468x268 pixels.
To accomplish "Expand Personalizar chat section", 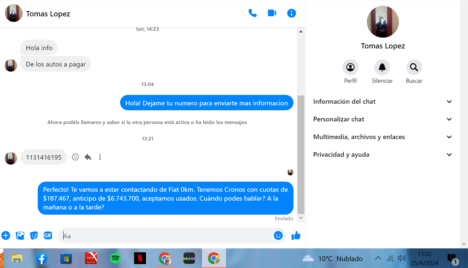I will coord(382,119).
